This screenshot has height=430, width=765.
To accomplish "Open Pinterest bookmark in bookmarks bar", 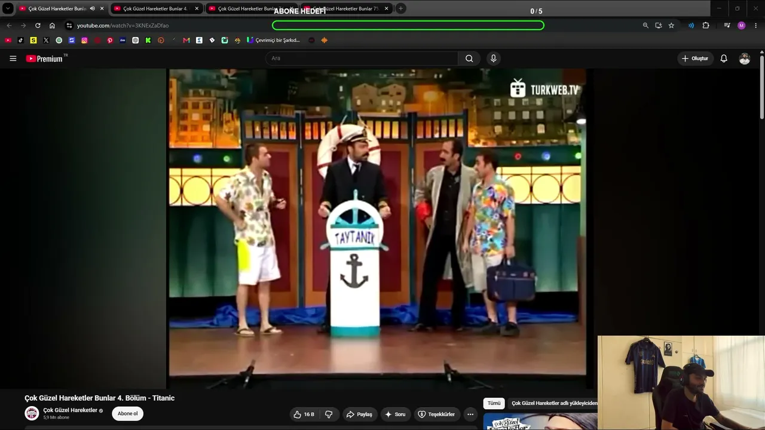I will [110, 41].
